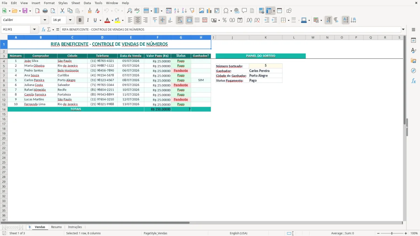This screenshot has width=420, height=236.
Task: Click the zoom slider handle
Action: 392,233
